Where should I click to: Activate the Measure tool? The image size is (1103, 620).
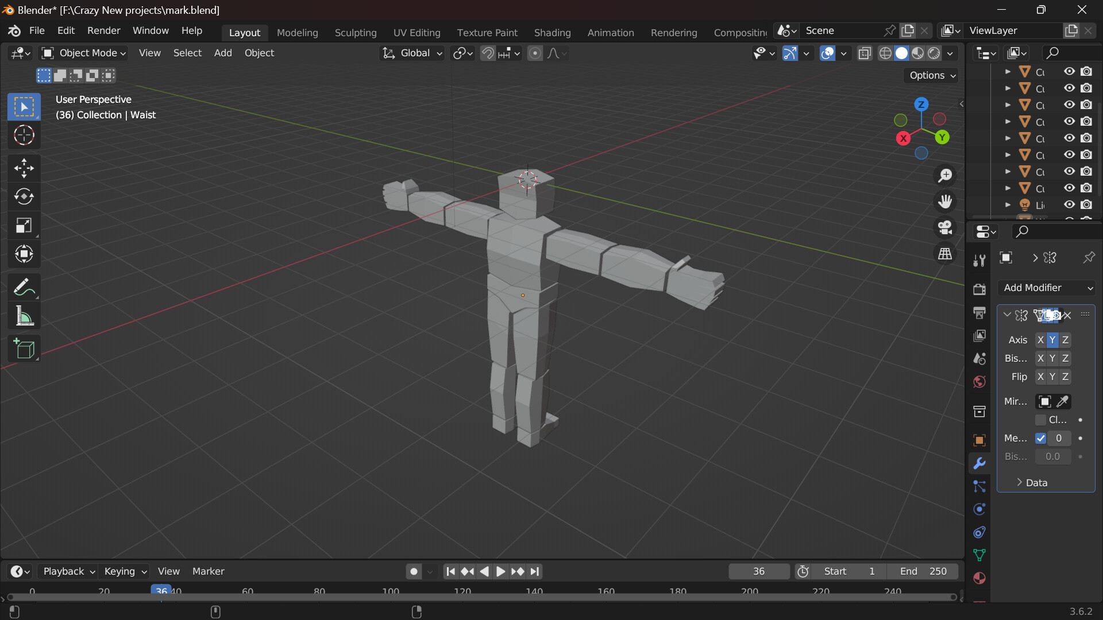click(24, 316)
